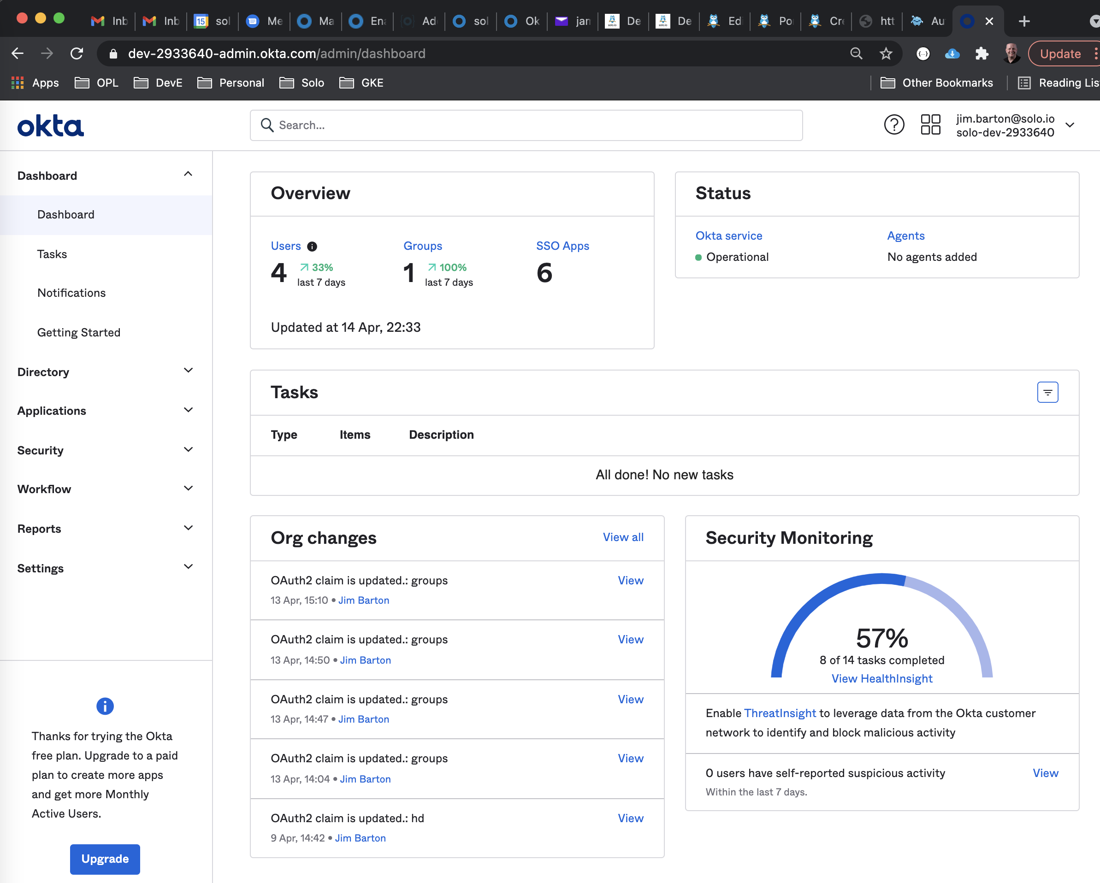Open Other Bookmarks folder
Screen dimensions: 1100x883
pos(937,82)
